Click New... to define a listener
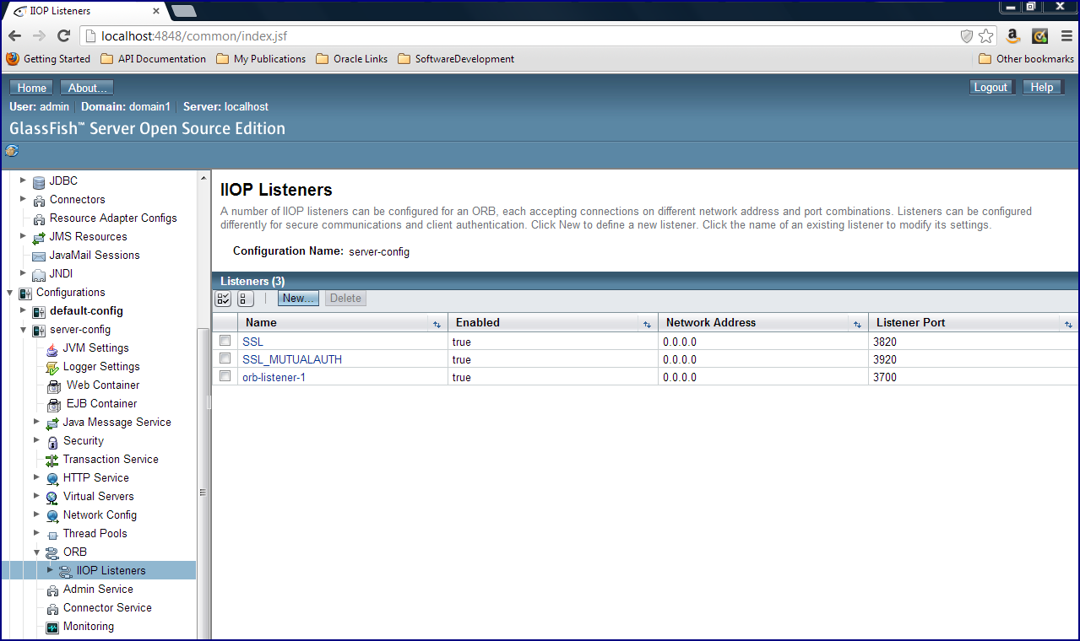The width and height of the screenshot is (1080, 641). pyautogui.click(x=298, y=299)
